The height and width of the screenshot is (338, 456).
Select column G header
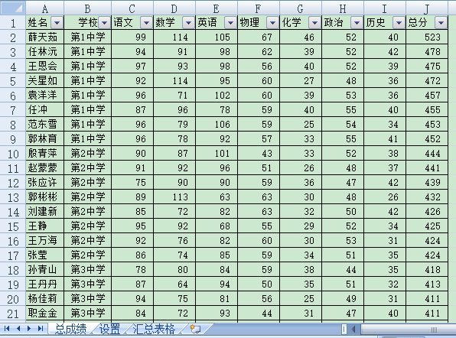(301, 8)
